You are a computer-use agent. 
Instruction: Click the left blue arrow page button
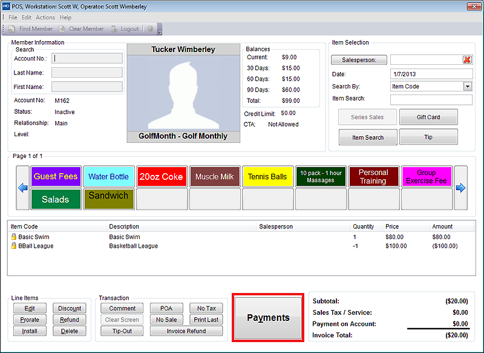click(x=23, y=188)
